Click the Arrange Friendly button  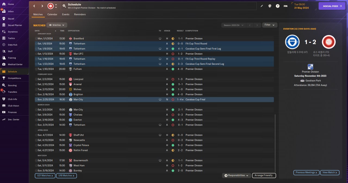(264, 176)
